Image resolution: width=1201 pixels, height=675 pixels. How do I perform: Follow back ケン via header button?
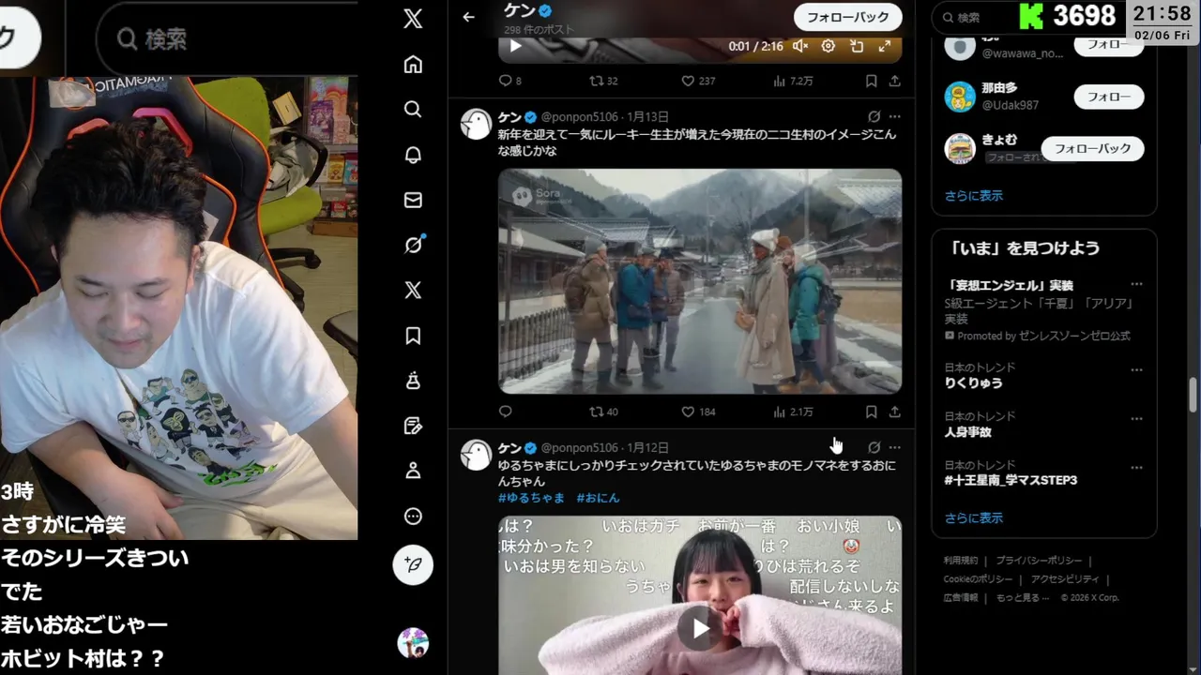(848, 17)
